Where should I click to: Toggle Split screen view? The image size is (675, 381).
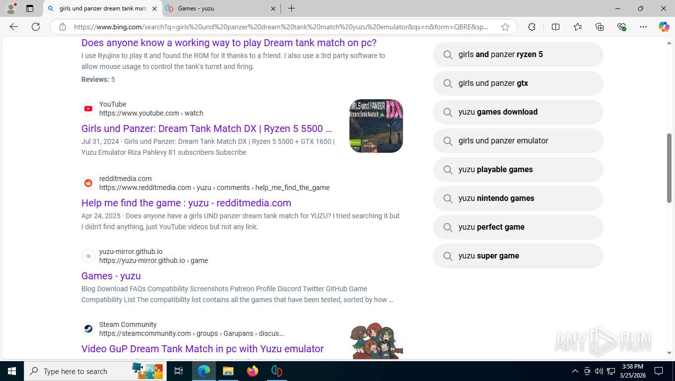555,27
